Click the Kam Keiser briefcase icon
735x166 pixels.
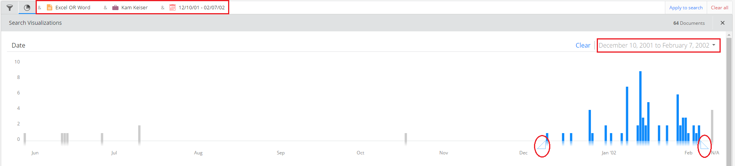[x=115, y=7]
